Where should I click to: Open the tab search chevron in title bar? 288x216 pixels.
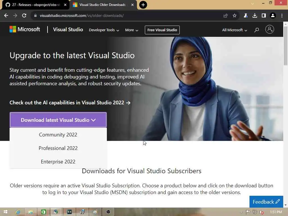253,3
